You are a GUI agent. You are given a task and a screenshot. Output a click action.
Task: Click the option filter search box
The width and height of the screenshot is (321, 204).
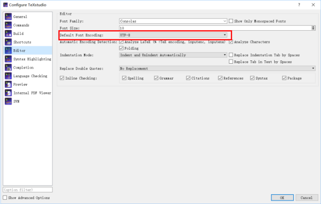28,190
